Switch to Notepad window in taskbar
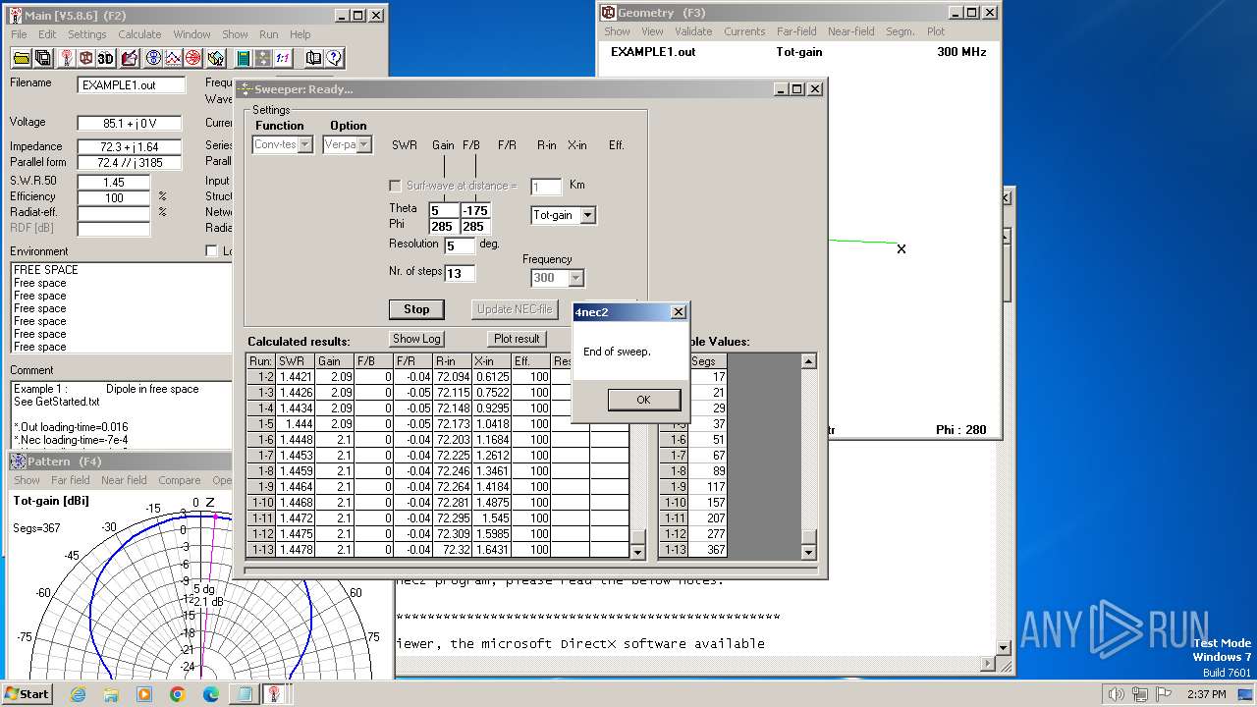The image size is (1257, 707). point(245,694)
